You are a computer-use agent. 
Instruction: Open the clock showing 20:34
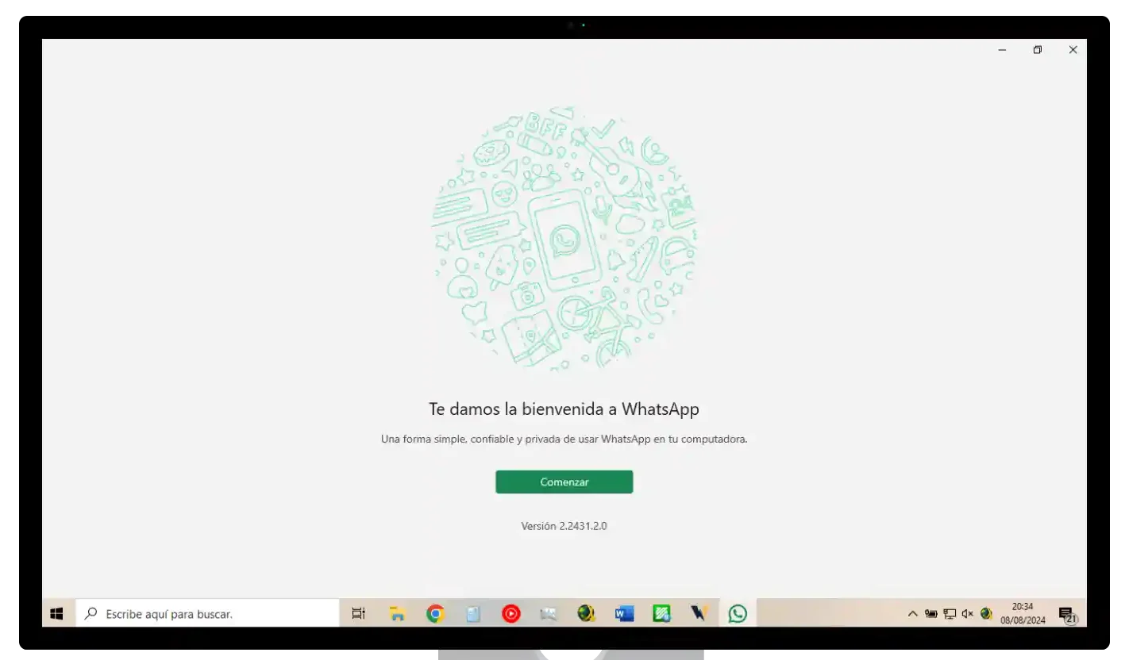[1023, 613]
